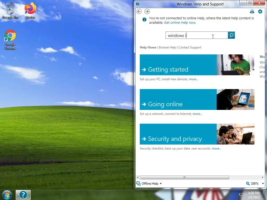
Task: Click the 100% zoom value text
Action: [x=254, y=184]
